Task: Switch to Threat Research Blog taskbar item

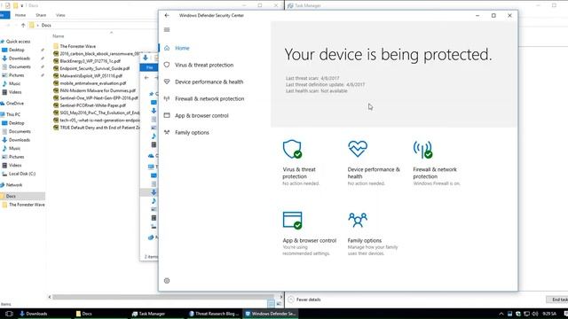Action: coord(214,314)
